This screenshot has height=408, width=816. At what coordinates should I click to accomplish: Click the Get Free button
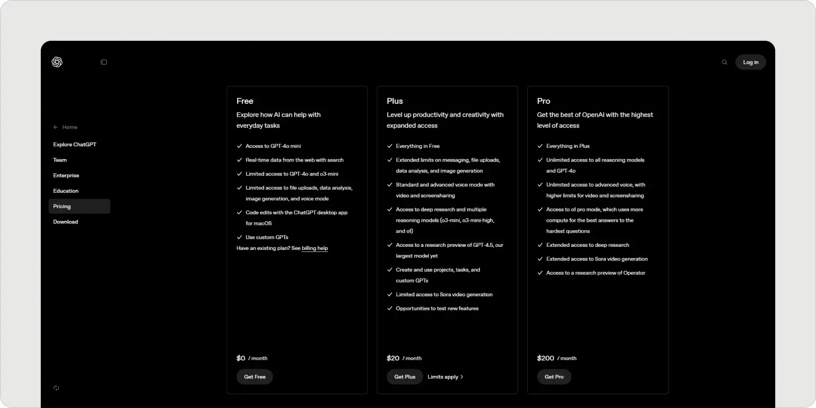254,377
